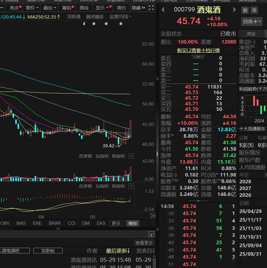
Task: Select the OBV indicator tab
Action: (5, 223)
